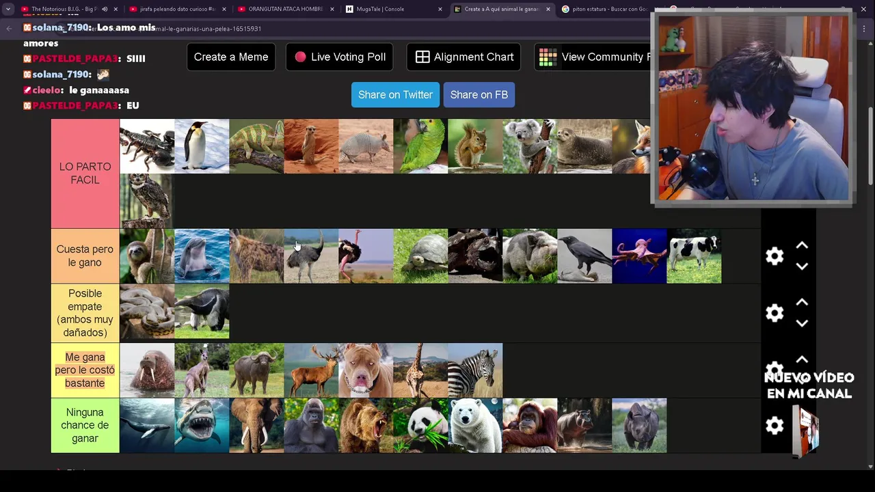Select the great white shark image
This screenshot has width=875, height=492.
[x=202, y=426]
